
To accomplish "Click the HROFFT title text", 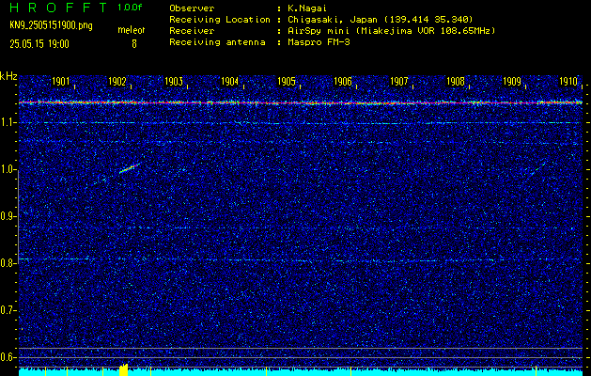I will 59,8.
